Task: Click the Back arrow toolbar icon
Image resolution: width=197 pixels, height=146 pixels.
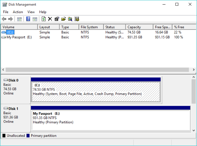Action: 4,19
